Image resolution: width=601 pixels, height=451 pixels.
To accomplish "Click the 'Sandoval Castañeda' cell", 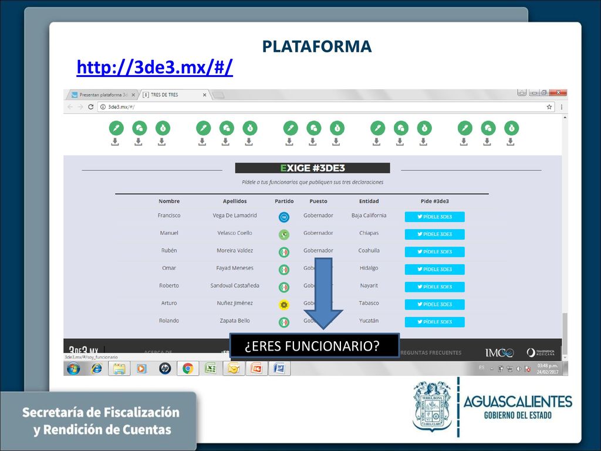I will coord(235,286).
